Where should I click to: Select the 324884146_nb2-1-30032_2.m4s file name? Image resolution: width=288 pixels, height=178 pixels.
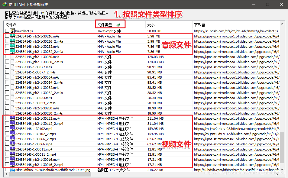[x=39, y=93]
